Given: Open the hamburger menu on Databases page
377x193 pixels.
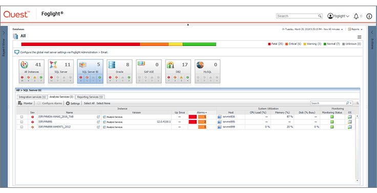Looking at the screenshot, I should pos(360,37).
